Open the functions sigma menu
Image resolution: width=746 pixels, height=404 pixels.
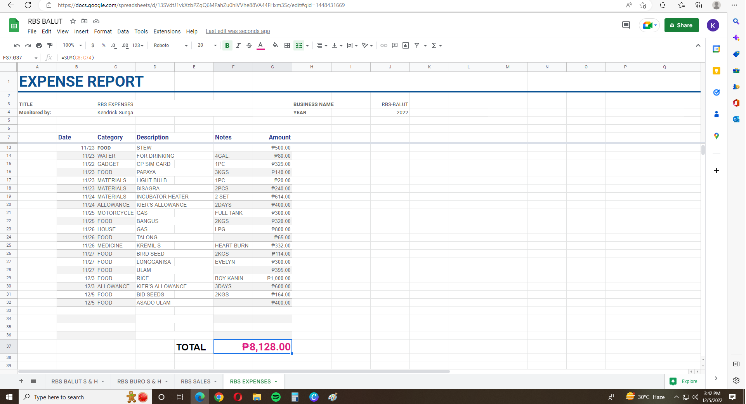436,45
